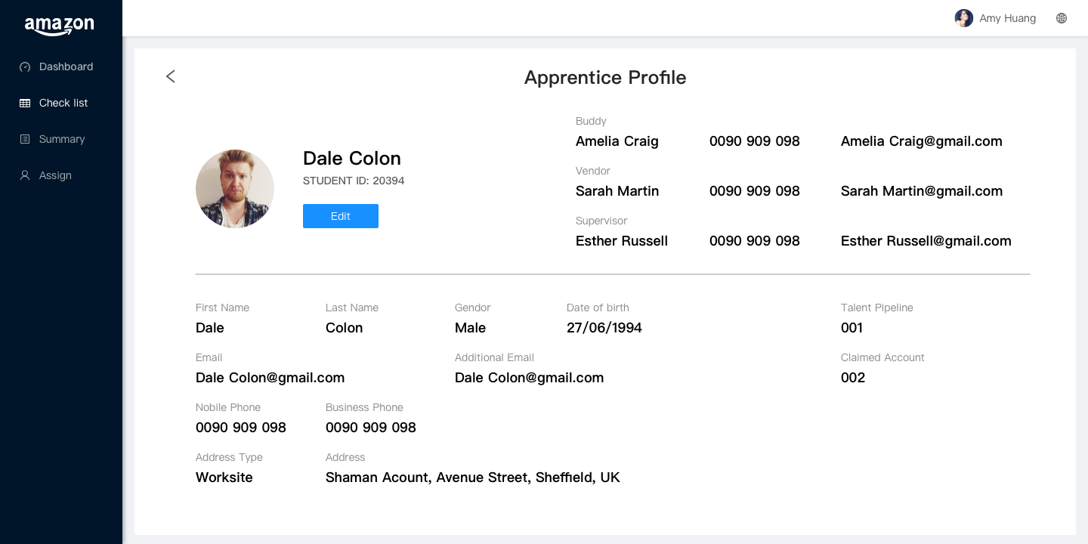Click the Amazon logo
Viewport: 1088px width, 544px height.
(x=60, y=26)
